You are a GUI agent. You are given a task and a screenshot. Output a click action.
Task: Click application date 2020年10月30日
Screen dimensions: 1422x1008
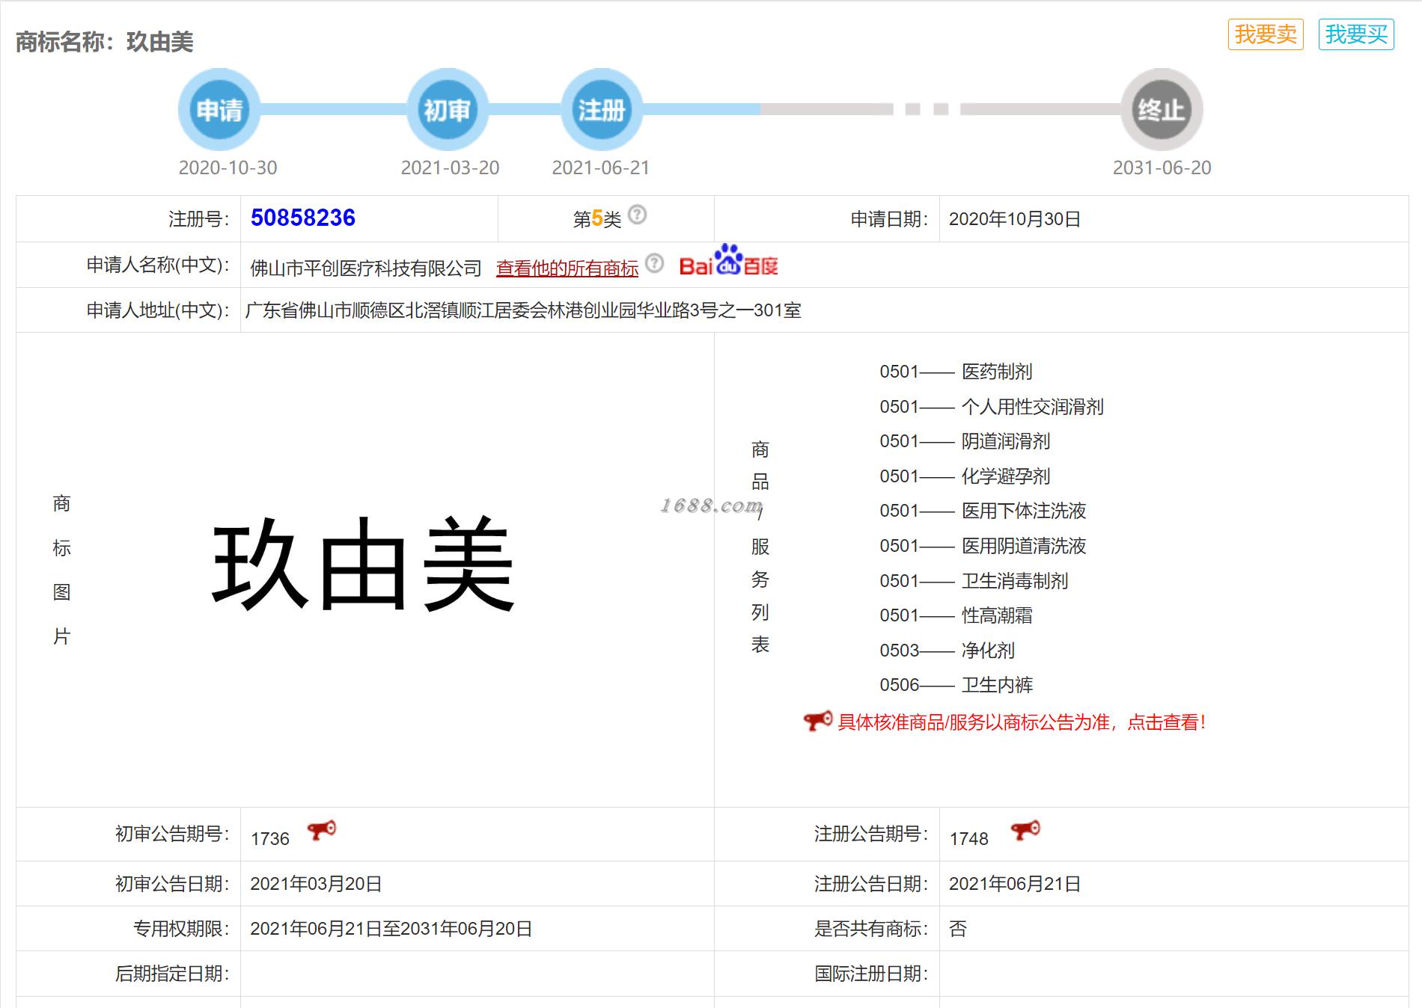(1015, 219)
